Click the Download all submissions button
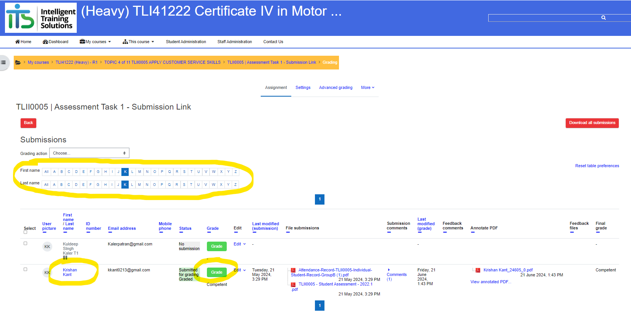Screen dimensions: 631x313 tap(592, 123)
